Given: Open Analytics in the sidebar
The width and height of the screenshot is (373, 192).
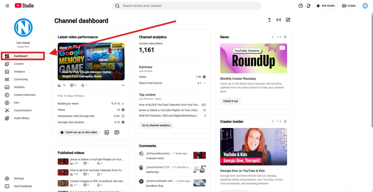Looking at the screenshot, I should [x=23, y=72].
